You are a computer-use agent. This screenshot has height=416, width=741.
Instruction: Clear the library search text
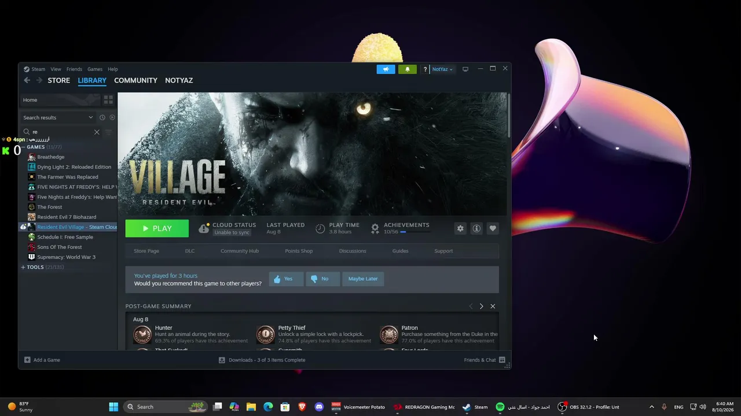97,132
